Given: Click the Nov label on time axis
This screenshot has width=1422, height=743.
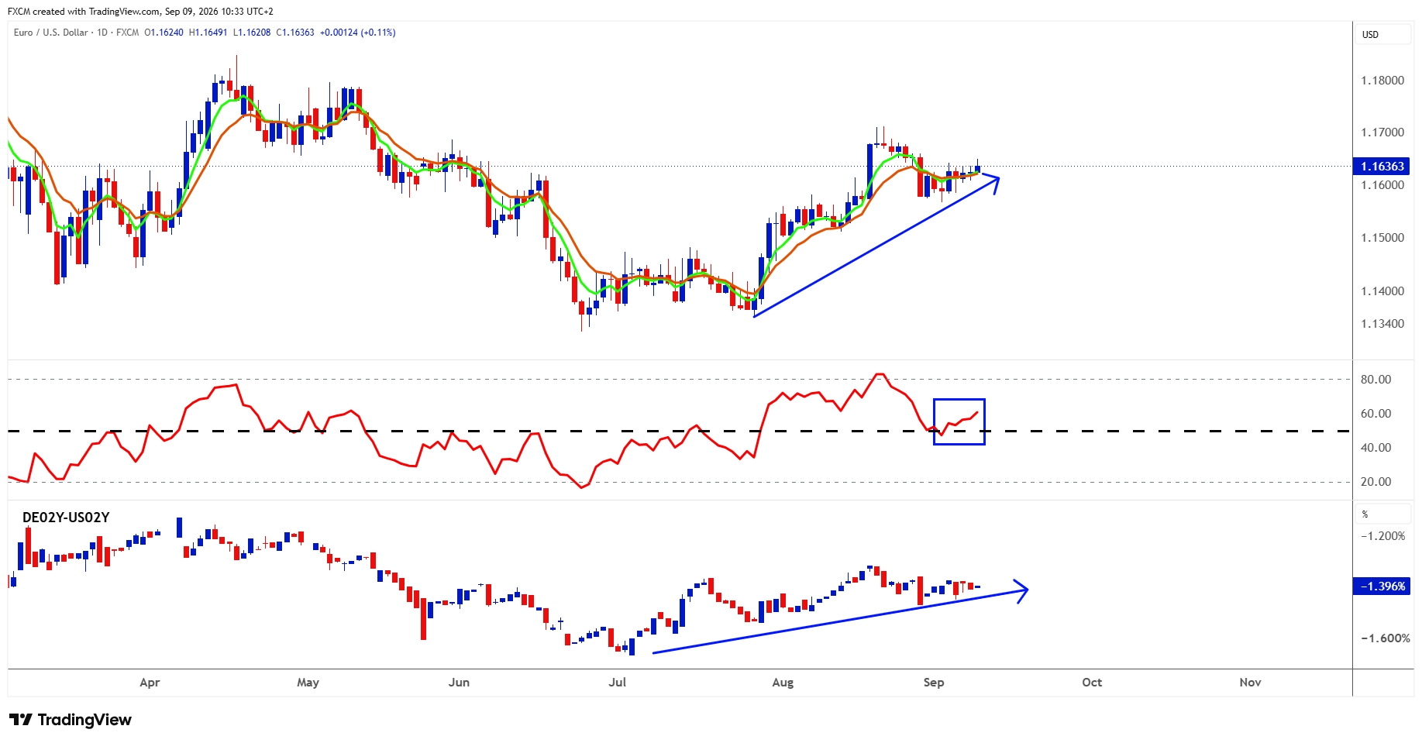Looking at the screenshot, I should tap(1250, 683).
